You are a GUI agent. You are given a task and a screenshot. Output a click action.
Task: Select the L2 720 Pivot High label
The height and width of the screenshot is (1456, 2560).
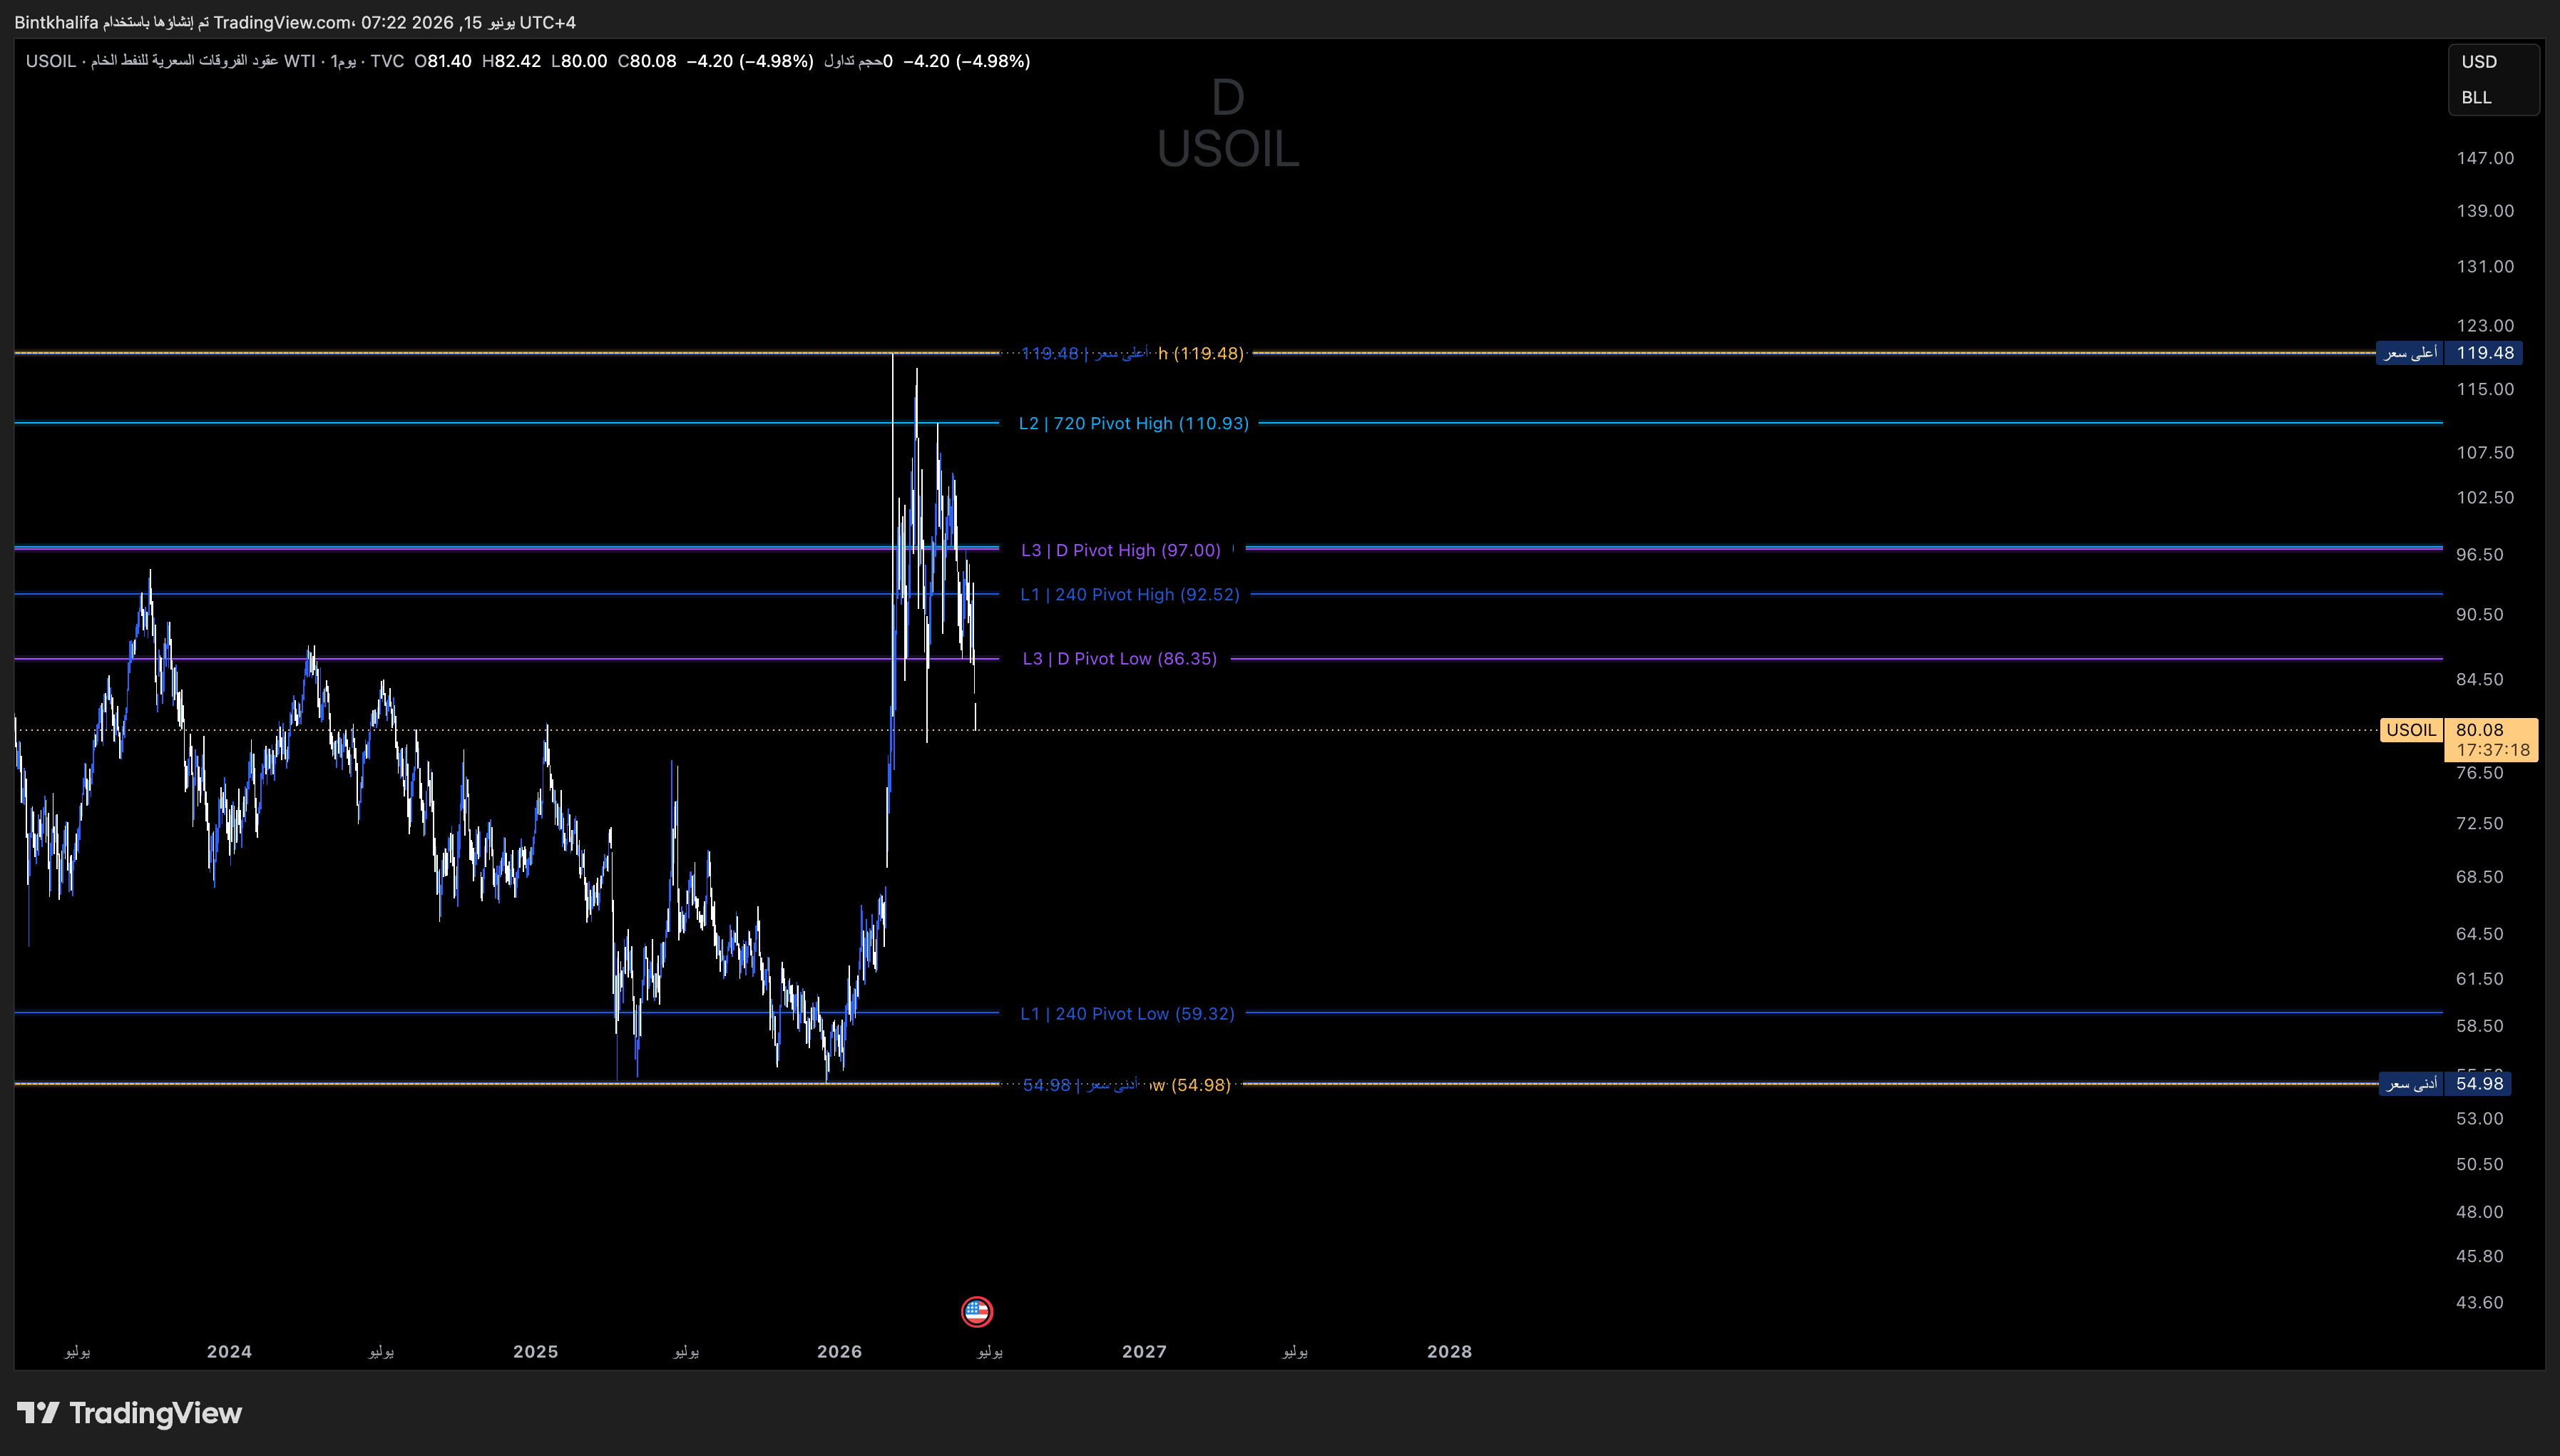pos(1133,423)
